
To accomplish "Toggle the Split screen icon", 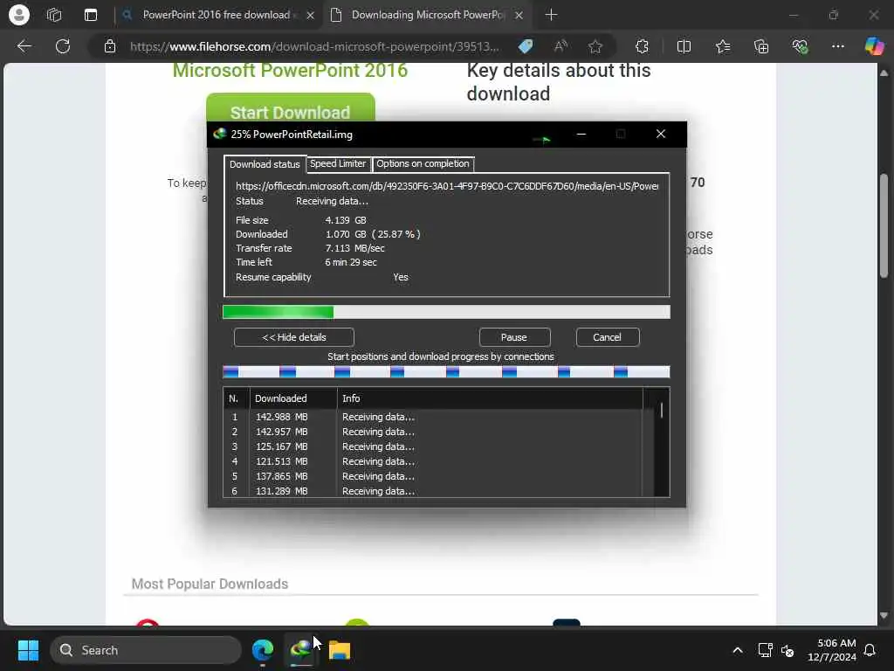I will pyautogui.click(x=684, y=46).
